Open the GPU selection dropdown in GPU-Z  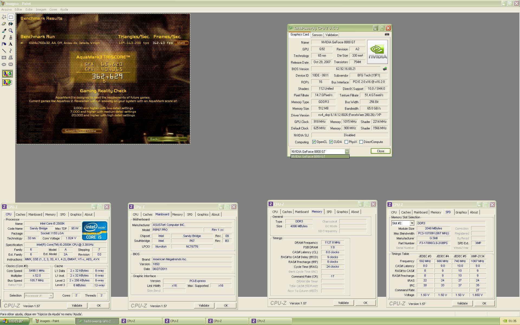pyautogui.click(x=347, y=152)
